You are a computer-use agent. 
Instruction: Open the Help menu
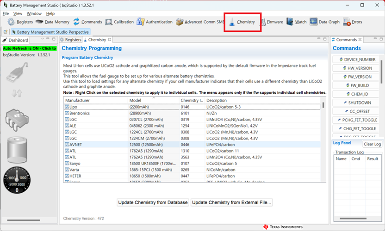50,13
